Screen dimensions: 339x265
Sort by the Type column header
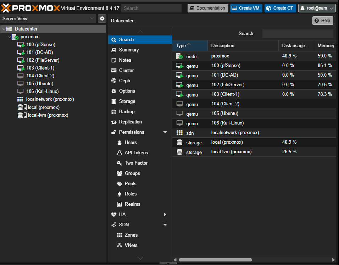pos(190,46)
